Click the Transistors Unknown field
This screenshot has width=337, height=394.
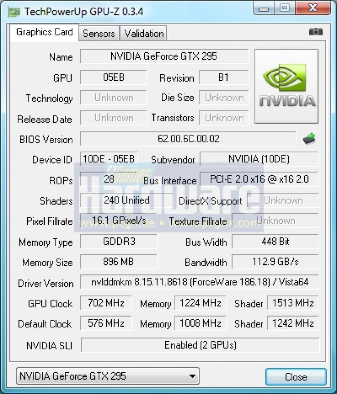click(224, 118)
